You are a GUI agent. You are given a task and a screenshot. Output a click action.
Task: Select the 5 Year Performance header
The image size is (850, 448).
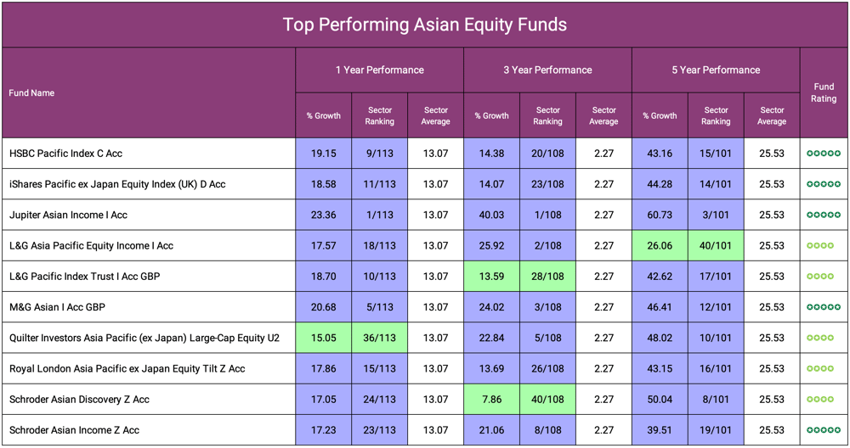[716, 70]
